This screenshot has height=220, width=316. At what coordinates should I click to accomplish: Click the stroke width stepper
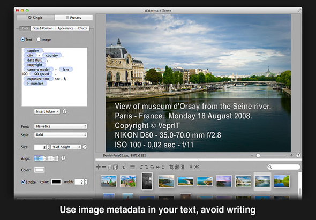click(x=86, y=181)
